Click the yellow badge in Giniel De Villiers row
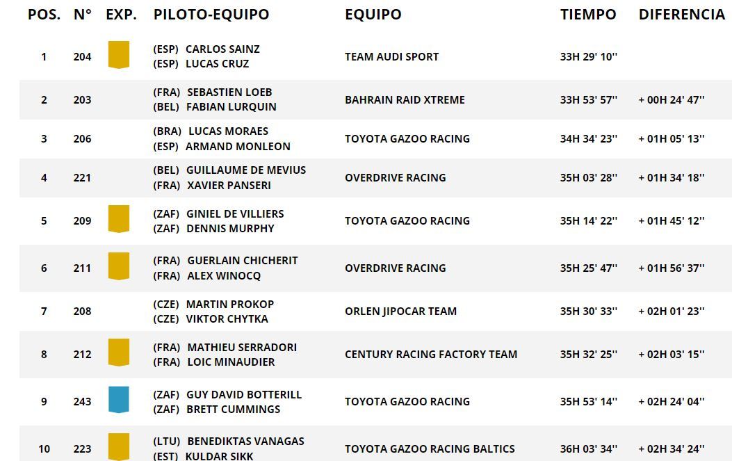Image resolution: width=732 pixels, height=461 pixels. pyautogui.click(x=119, y=219)
